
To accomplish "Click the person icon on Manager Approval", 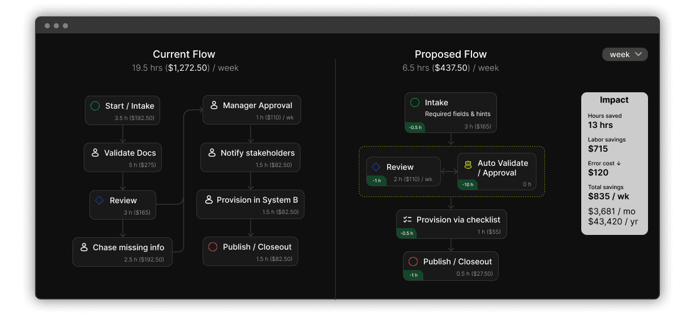I will 214,105.
